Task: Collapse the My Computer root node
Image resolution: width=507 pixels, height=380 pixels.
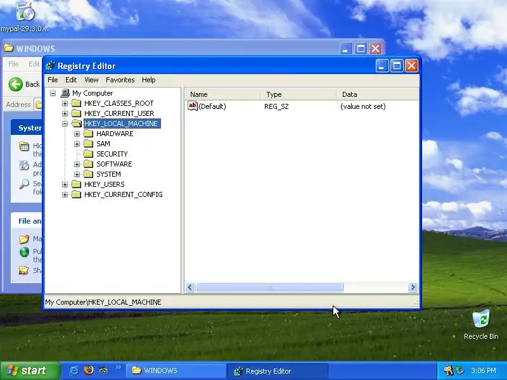Action: point(53,93)
